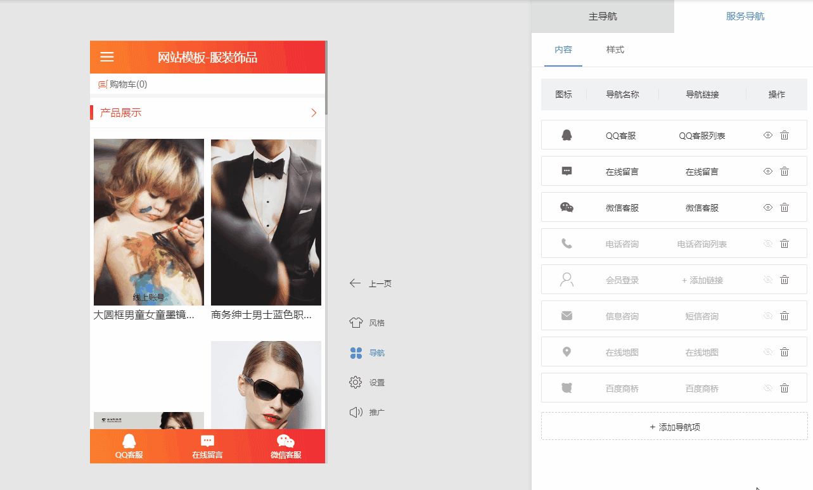
Task: Delete the 在线留言 navigation item
Action: point(784,171)
